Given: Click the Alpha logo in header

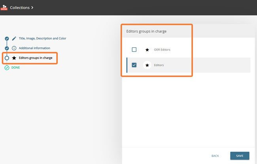Looking at the screenshot, I should (x=5, y=7).
